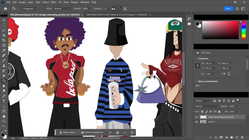The image size is (249, 140).
Task: Toggle lock all padlock
Action: [219, 112]
